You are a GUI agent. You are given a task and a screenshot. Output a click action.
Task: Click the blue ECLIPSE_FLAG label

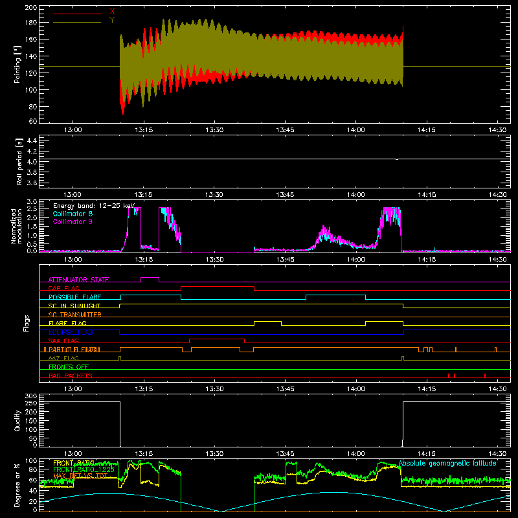(71, 332)
